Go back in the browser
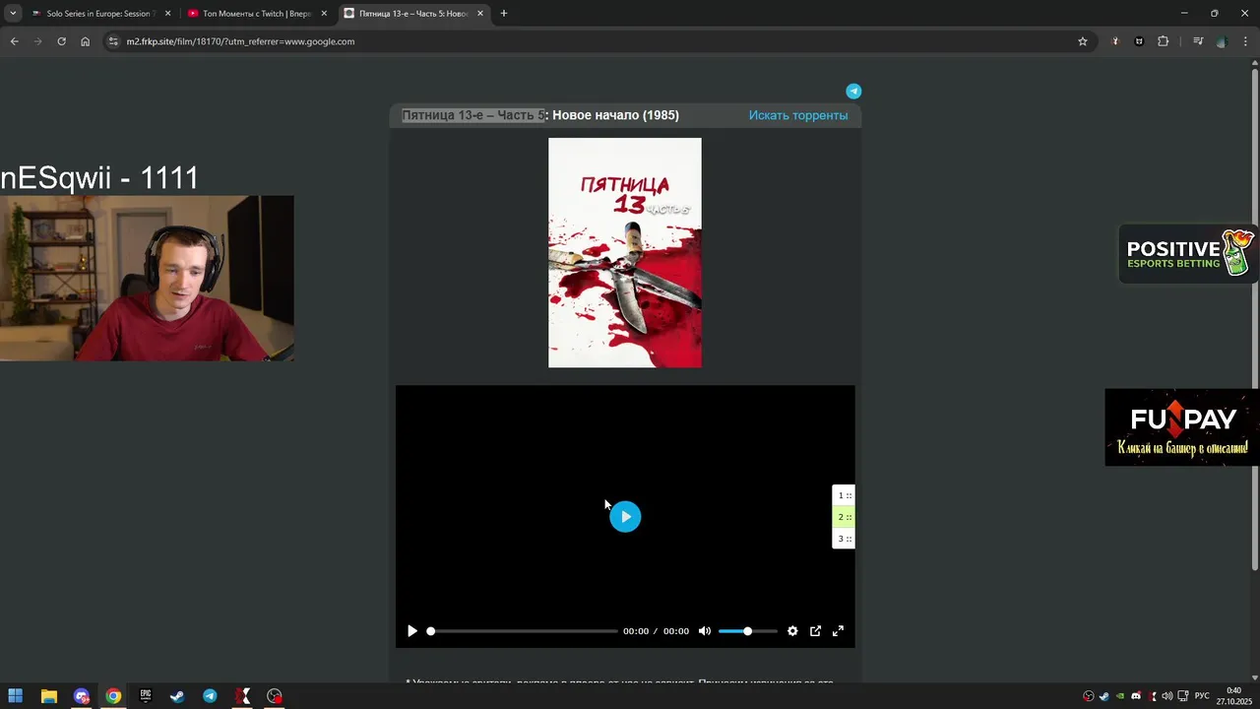This screenshot has width=1260, height=709. [14, 41]
